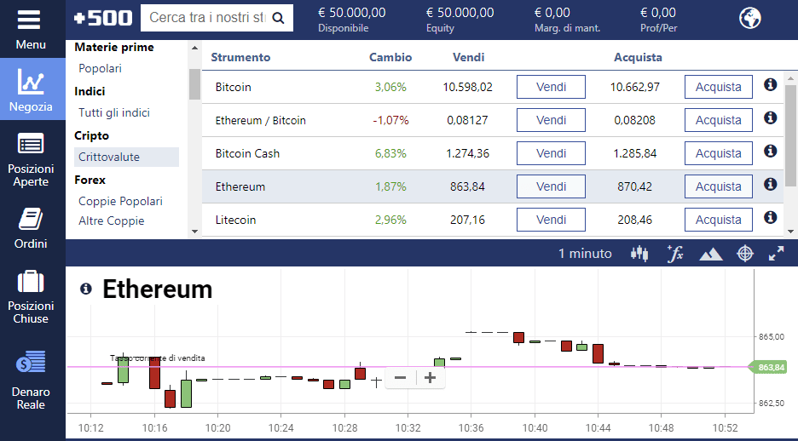Click the instrument search input field
Image resolution: width=798 pixels, height=441 pixels.
coord(208,18)
